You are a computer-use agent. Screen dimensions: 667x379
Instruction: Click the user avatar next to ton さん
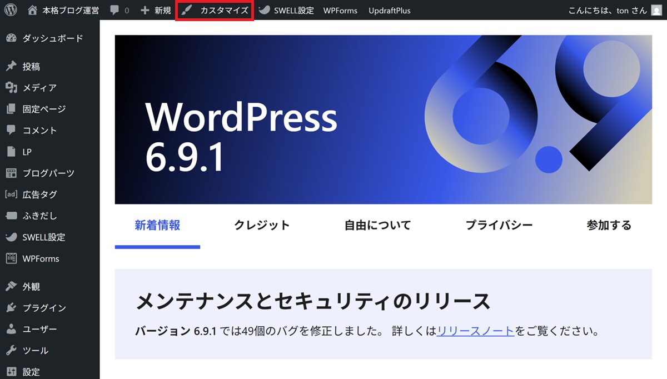coord(656,11)
